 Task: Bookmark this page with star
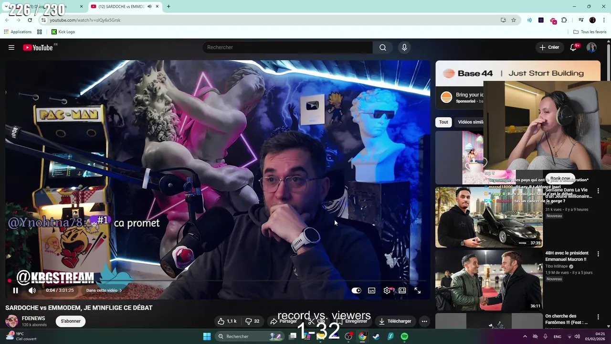click(x=514, y=20)
